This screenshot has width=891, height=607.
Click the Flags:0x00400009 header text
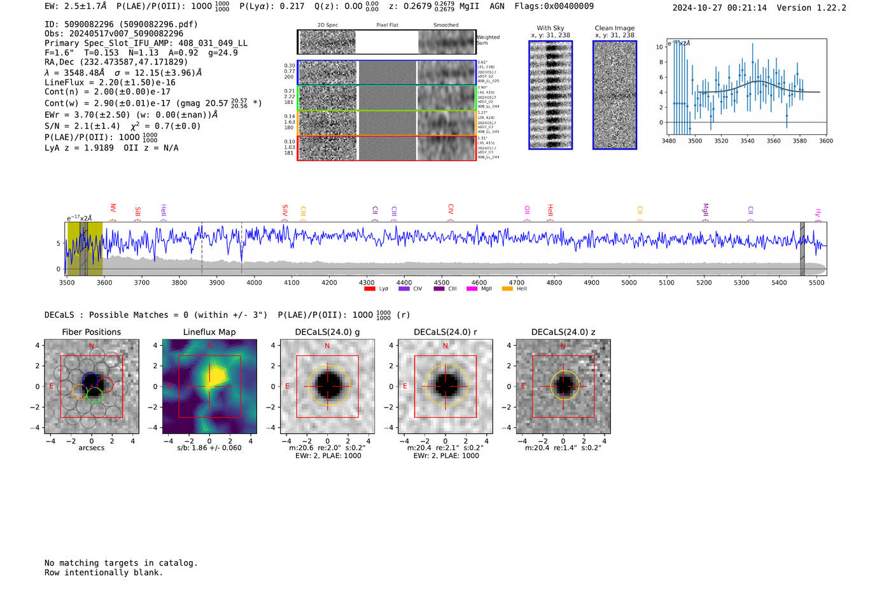554,6
